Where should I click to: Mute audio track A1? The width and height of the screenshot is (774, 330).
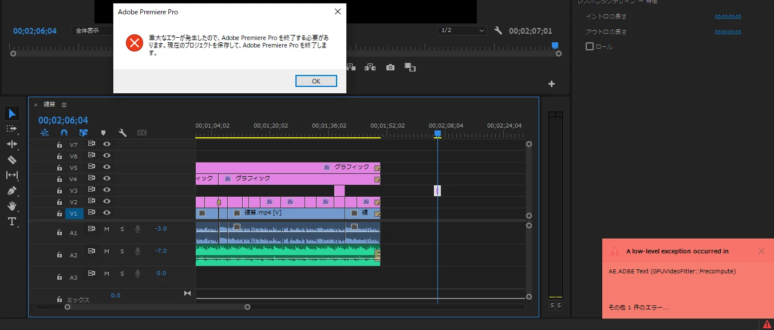(106, 229)
